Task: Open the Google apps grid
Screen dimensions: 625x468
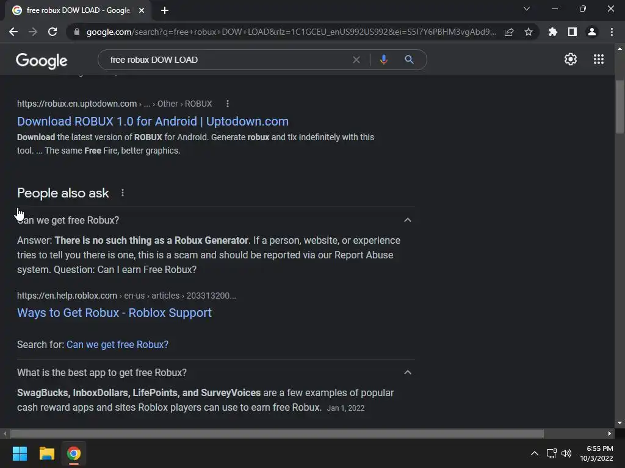Action: 599,59
